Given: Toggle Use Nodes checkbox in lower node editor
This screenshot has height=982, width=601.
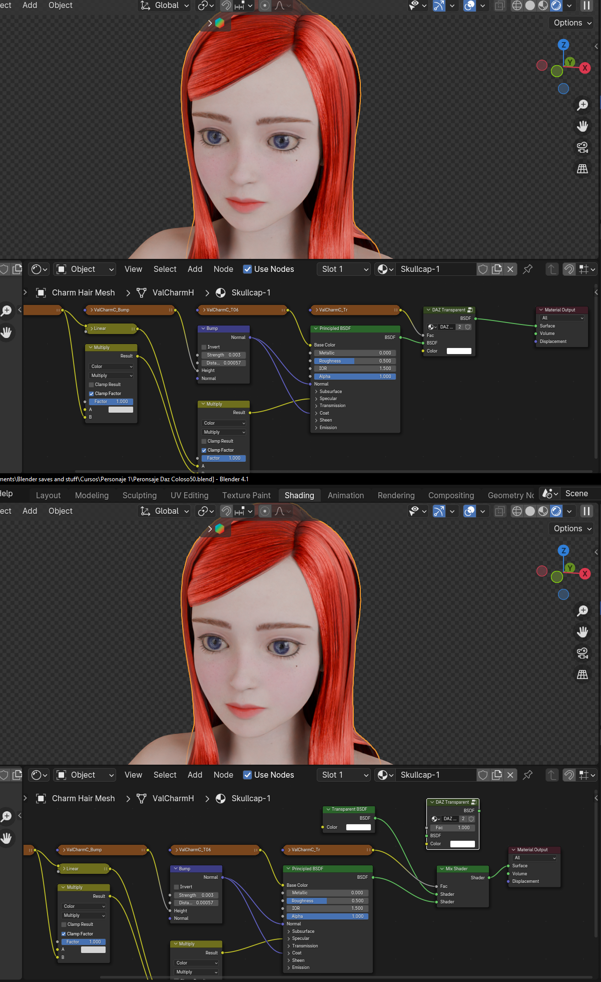Looking at the screenshot, I should tap(247, 775).
